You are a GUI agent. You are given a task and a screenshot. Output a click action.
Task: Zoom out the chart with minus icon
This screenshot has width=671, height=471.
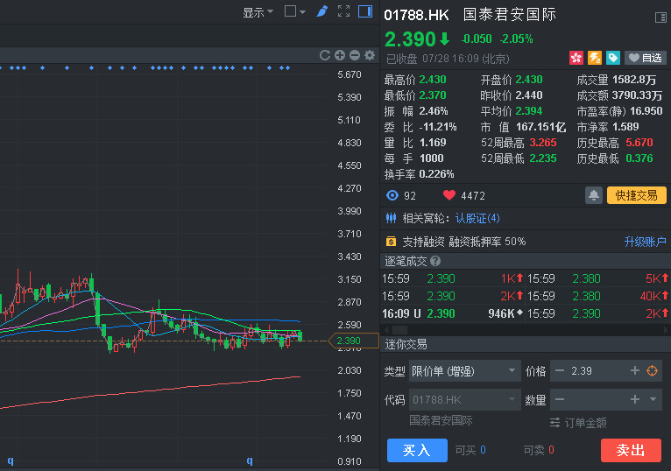coord(355,55)
